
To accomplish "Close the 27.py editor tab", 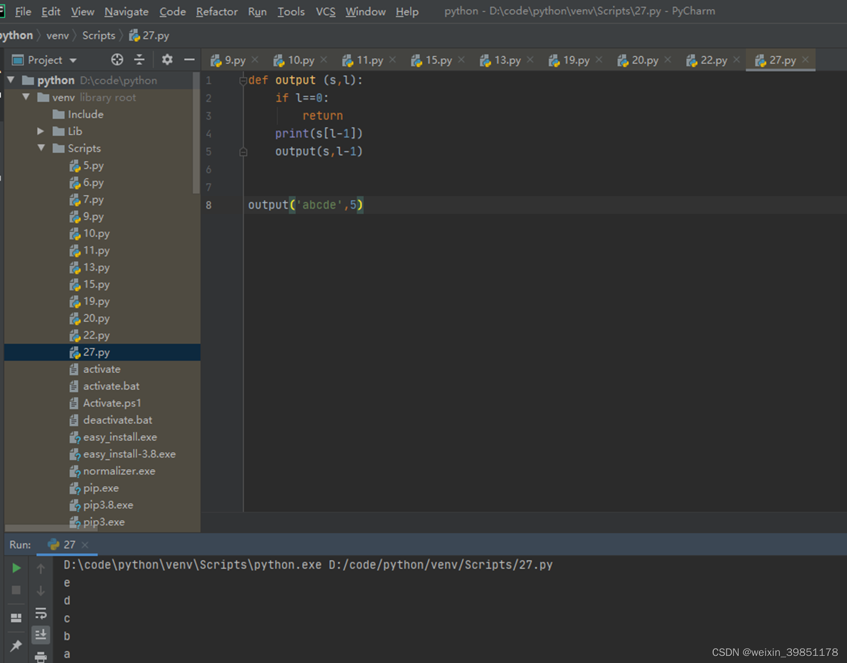I will [806, 60].
